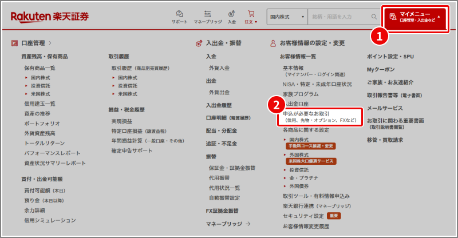Open the マネーブリッジ arrow link
The image size is (458, 238).
pyautogui.click(x=228, y=224)
